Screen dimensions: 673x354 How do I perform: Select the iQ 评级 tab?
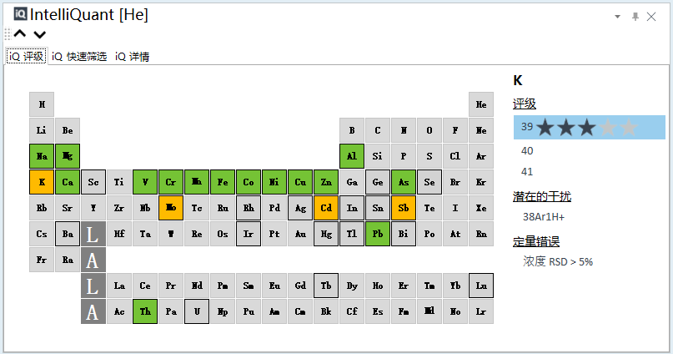pyautogui.click(x=27, y=56)
